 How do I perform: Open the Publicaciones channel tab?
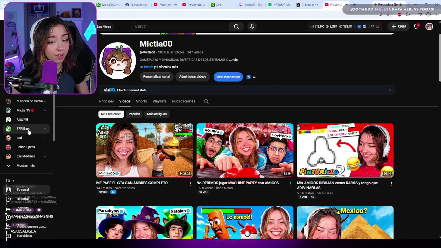coord(183,101)
